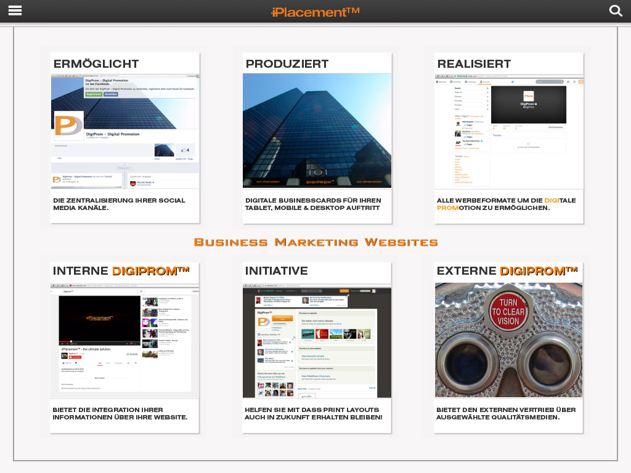631x473 pixels.
Task: Open the skyscraper image under PRODUZIERT
Action: tap(317, 131)
